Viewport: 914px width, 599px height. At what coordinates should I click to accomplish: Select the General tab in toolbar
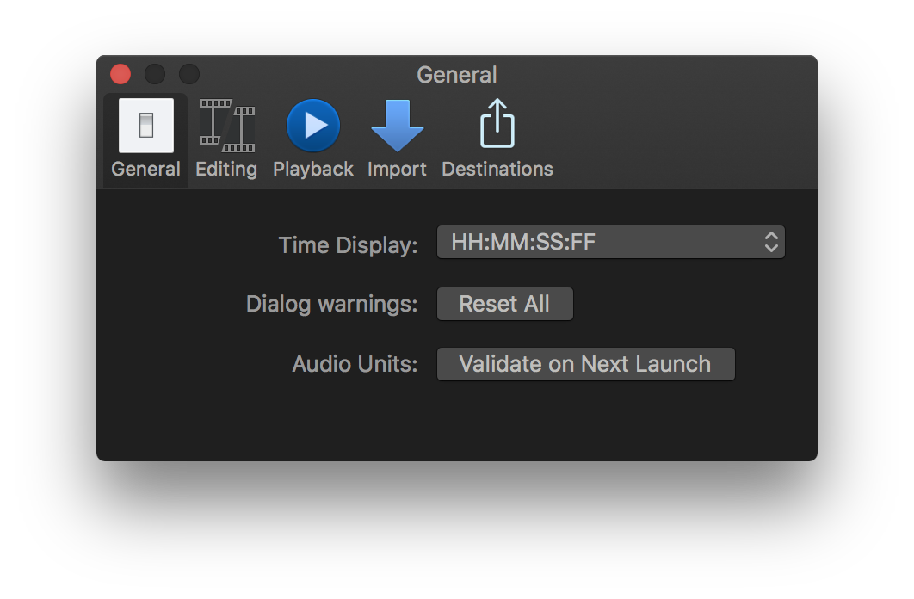click(x=145, y=138)
